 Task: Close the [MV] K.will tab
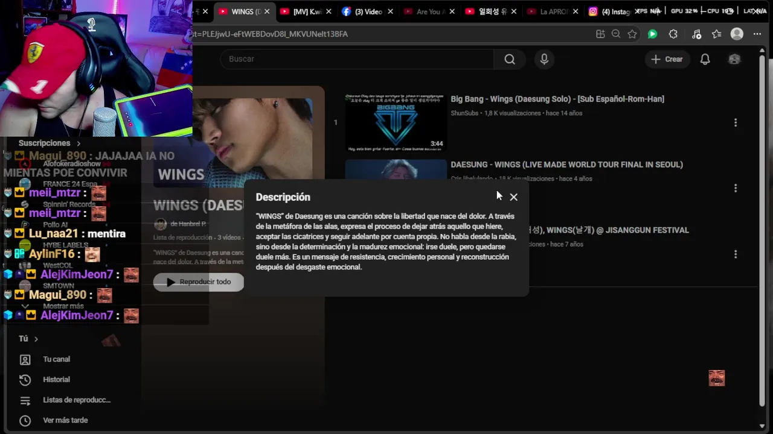(x=329, y=11)
